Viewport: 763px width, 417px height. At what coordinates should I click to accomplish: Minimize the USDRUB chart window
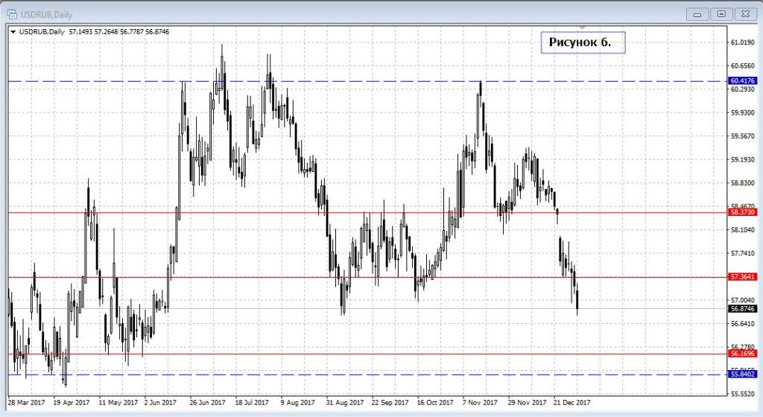click(x=697, y=13)
